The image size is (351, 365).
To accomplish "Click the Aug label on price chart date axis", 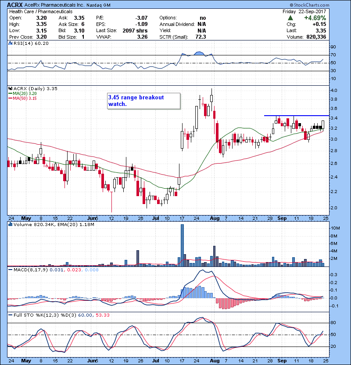I will pos(215,219).
